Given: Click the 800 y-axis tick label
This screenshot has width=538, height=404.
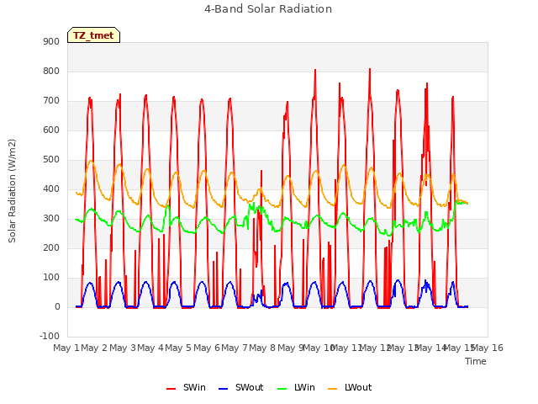Looking at the screenshot, I should [51, 71].
